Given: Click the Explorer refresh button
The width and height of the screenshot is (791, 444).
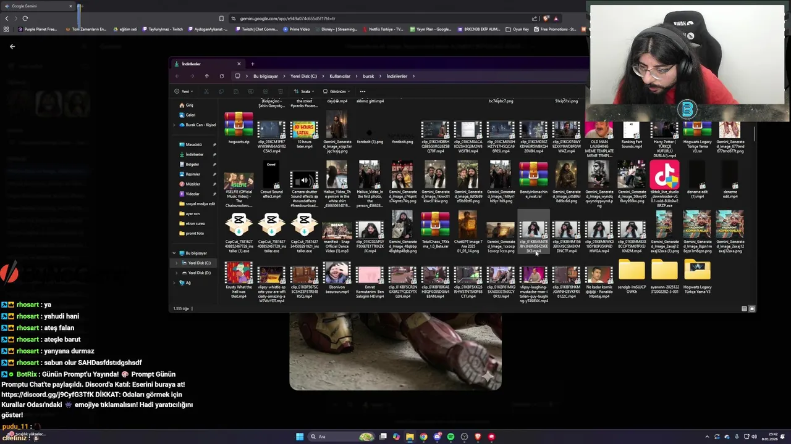Looking at the screenshot, I should click(221, 76).
